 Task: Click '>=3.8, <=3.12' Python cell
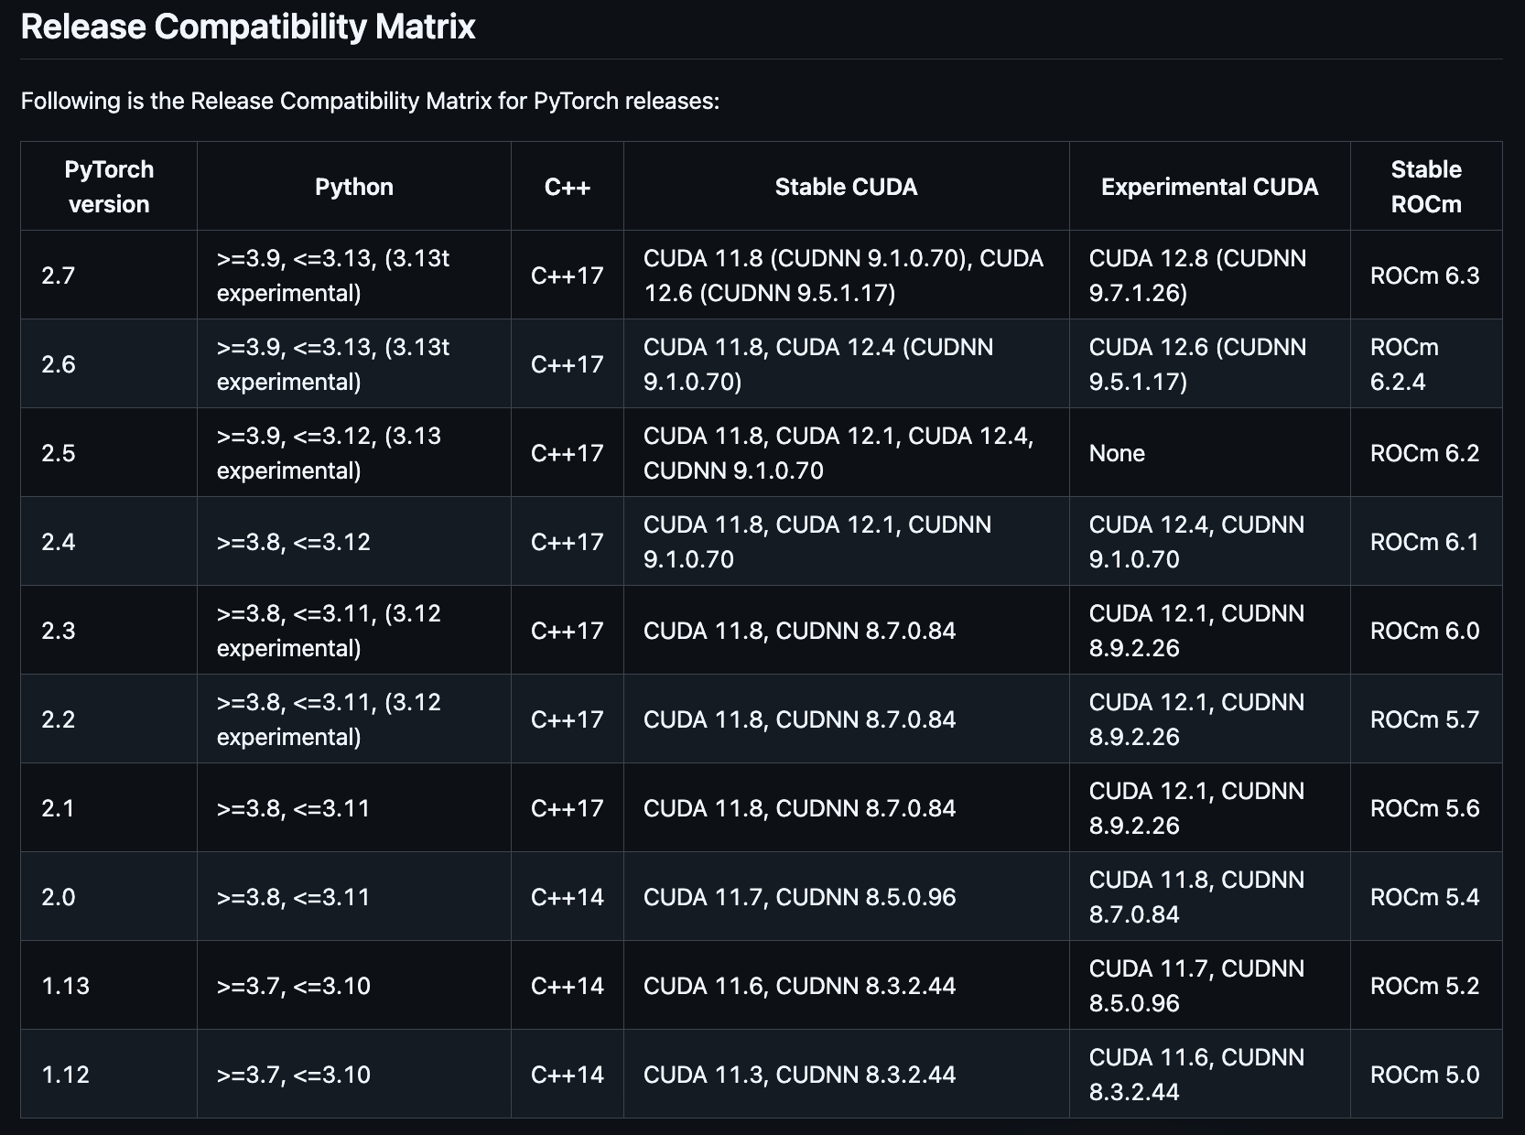pos(354,542)
